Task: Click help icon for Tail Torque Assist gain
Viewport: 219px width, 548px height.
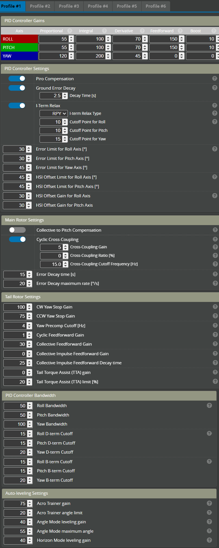Action: pyautogui.click(x=215, y=372)
